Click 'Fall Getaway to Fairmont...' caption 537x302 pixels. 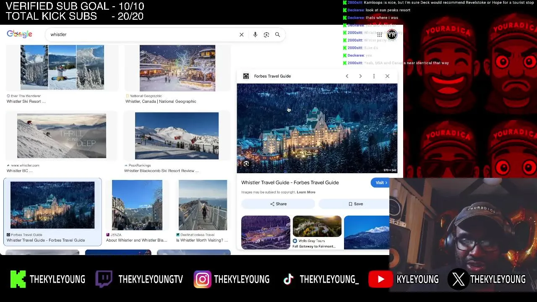click(x=314, y=246)
